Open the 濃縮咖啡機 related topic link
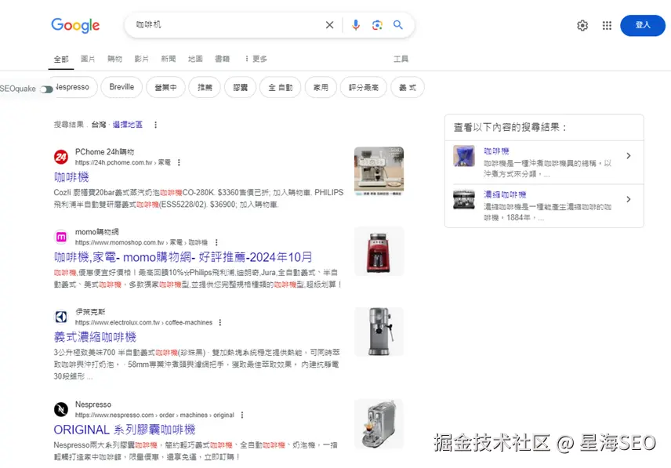The height and width of the screenshot is (468, 671). 505,194
